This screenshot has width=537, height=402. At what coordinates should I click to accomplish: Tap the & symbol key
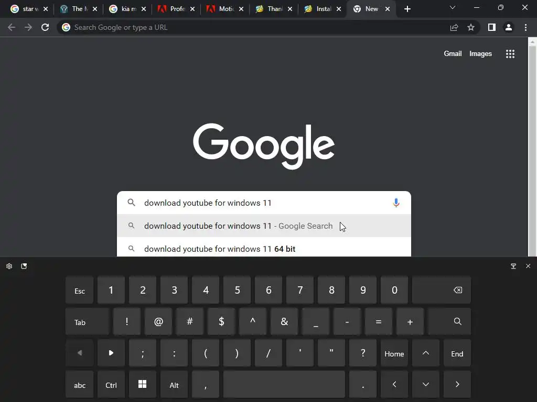coord(284,322)
